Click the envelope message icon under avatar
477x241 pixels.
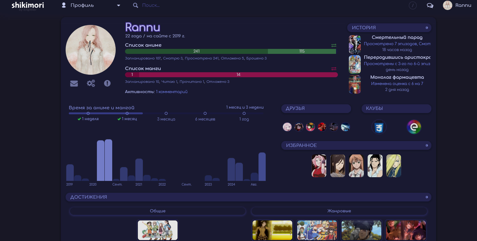[x=74, y=83]
